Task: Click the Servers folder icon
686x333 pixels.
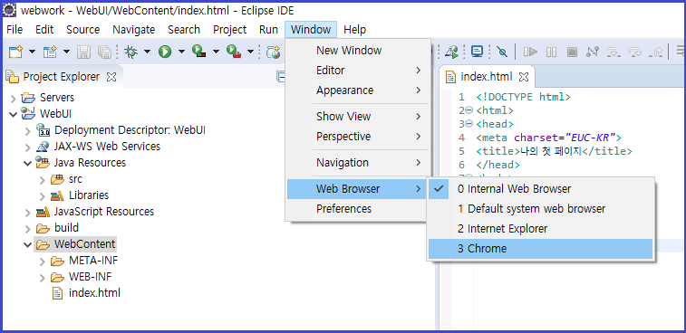Action: (28, 98)
